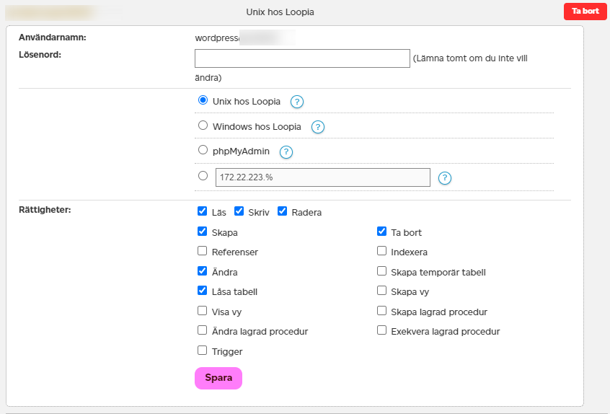Click the Rättigheter label
The width and height of the screenshot is (610, 414).
coord(45,210)
